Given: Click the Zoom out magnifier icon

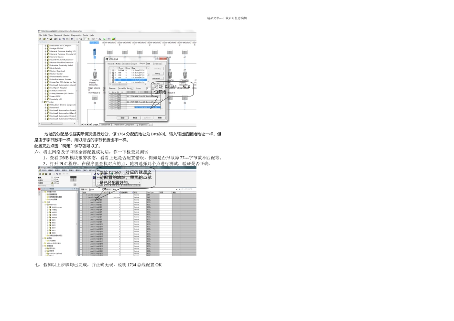Looking at the screenshot, I should 81,39.
